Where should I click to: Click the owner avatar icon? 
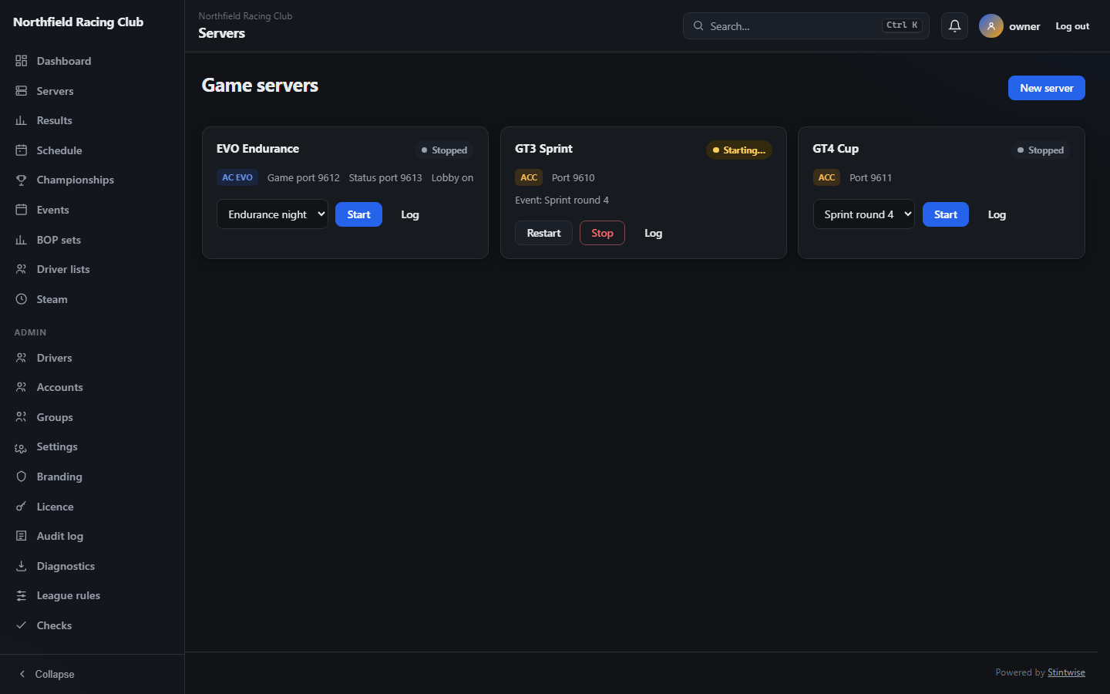click(x=991, y=26)
